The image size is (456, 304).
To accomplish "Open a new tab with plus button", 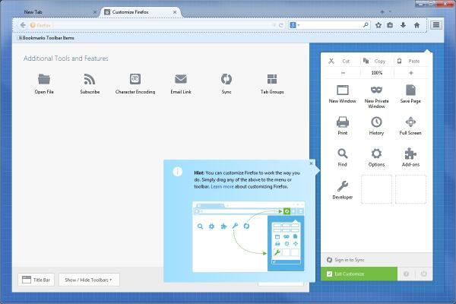I will pos(382,11).
